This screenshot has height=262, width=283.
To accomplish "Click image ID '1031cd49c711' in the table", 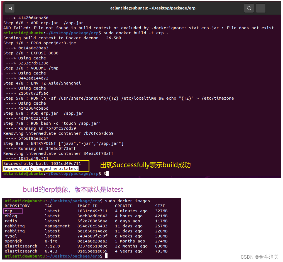I will pos(92,211).
